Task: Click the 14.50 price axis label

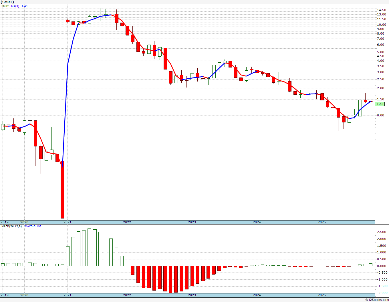Action: coord(382,10)
